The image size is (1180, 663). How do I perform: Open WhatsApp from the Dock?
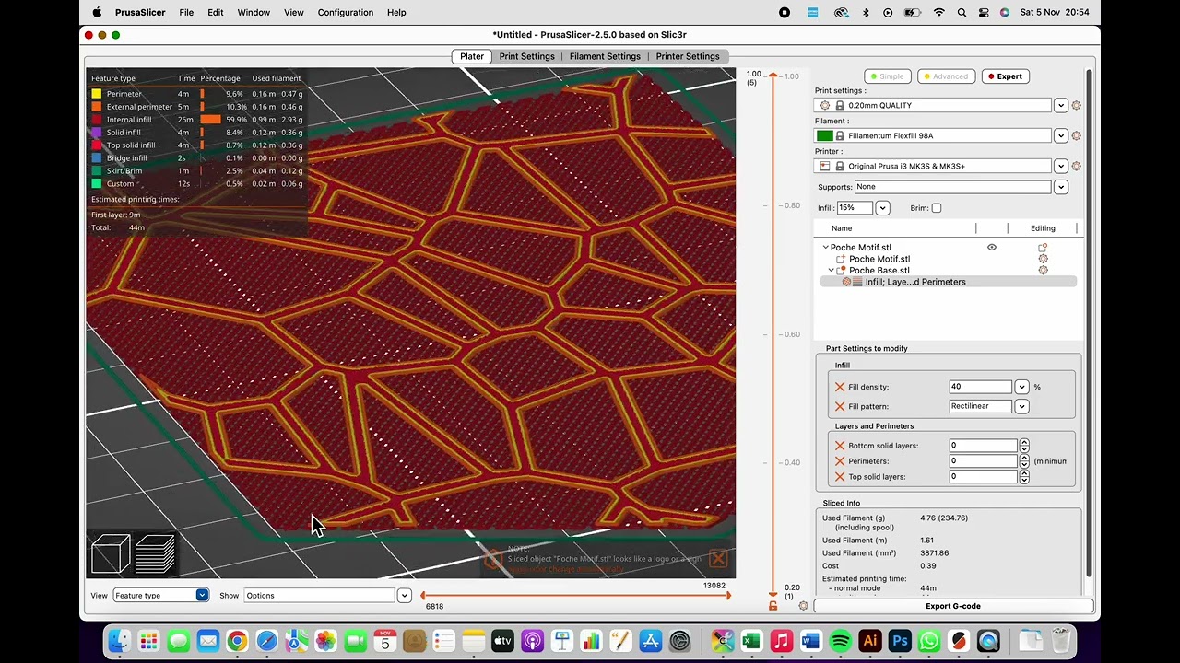929,641
